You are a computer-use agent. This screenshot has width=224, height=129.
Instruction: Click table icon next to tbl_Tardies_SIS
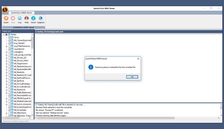coord(12,58)
